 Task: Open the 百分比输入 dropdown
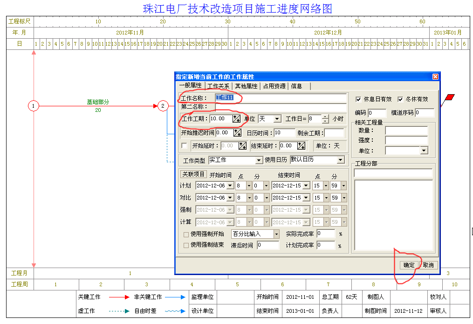point(276,234)
